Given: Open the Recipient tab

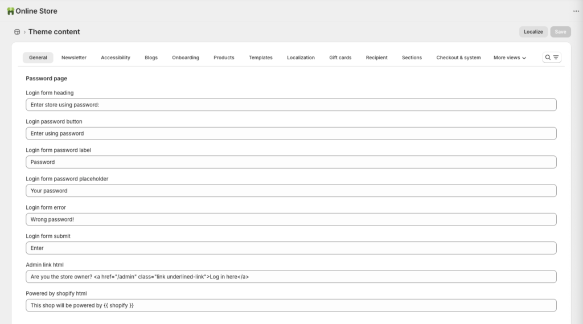Looking at the screenshot, I should [377, 58].
